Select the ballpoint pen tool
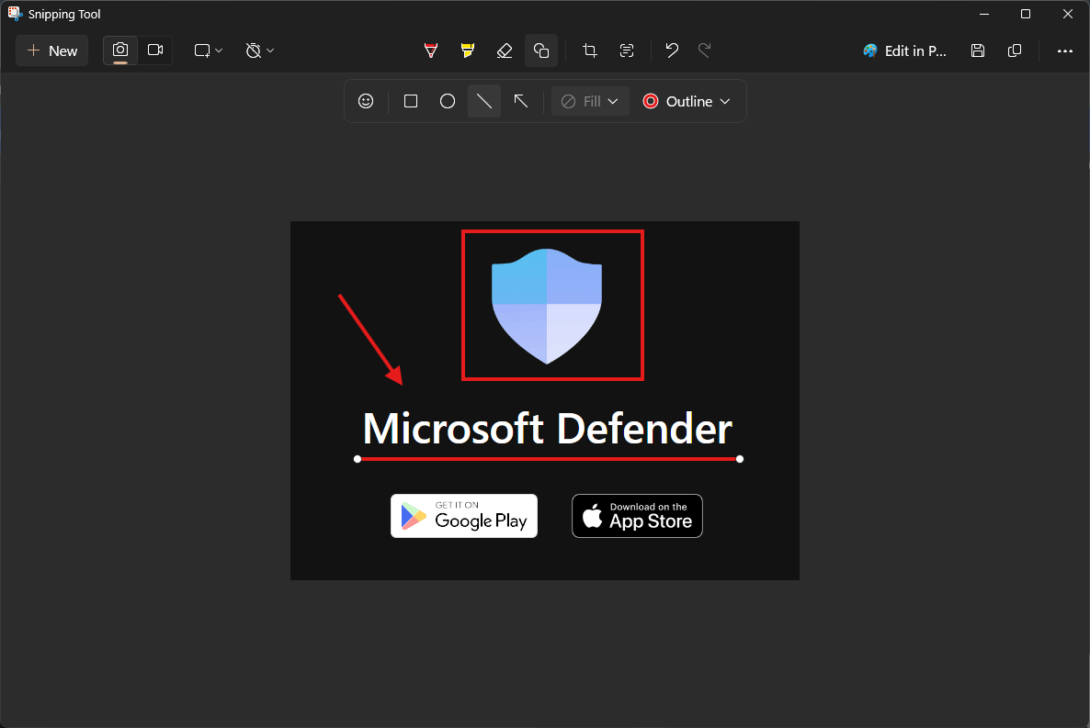The image size is (1090, 728). (431, 50)
